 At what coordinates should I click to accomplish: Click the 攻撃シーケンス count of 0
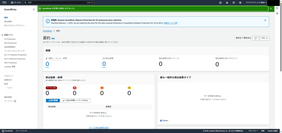tap(47, 64)
